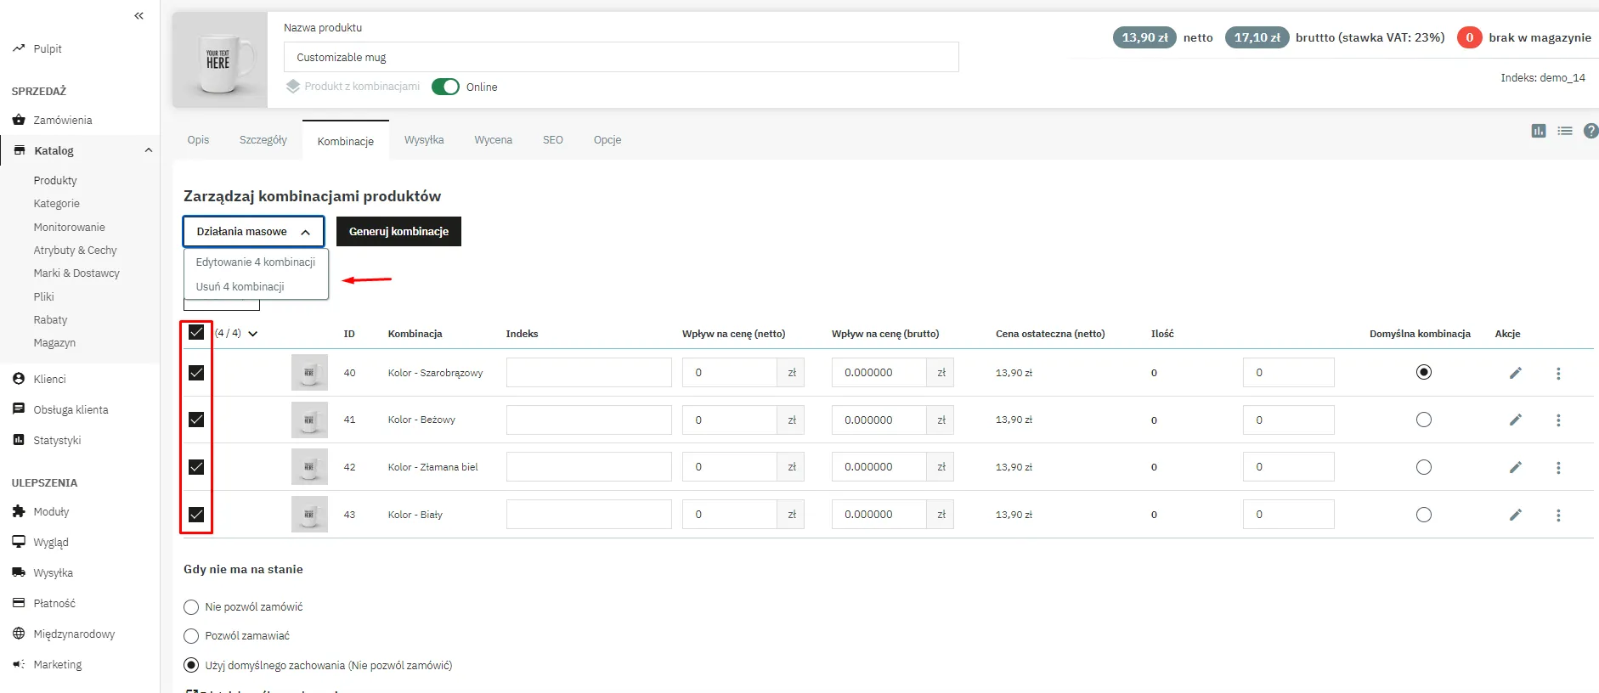This screenshot has width=1599, height=693.
Task: Toggle the Online product switch
Action: (x=445, y=87)
